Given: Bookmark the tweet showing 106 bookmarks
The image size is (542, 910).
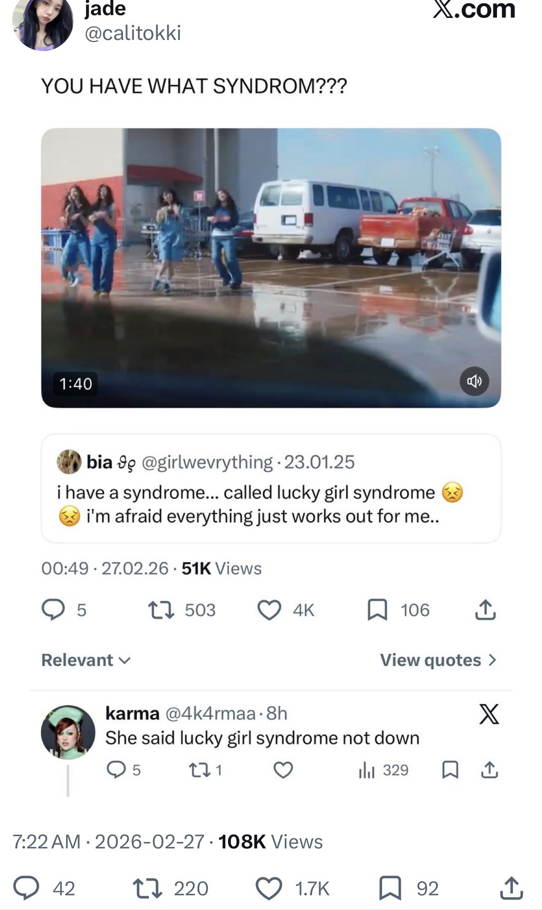Looking at the screenshot, I should [x=377, y=610].
